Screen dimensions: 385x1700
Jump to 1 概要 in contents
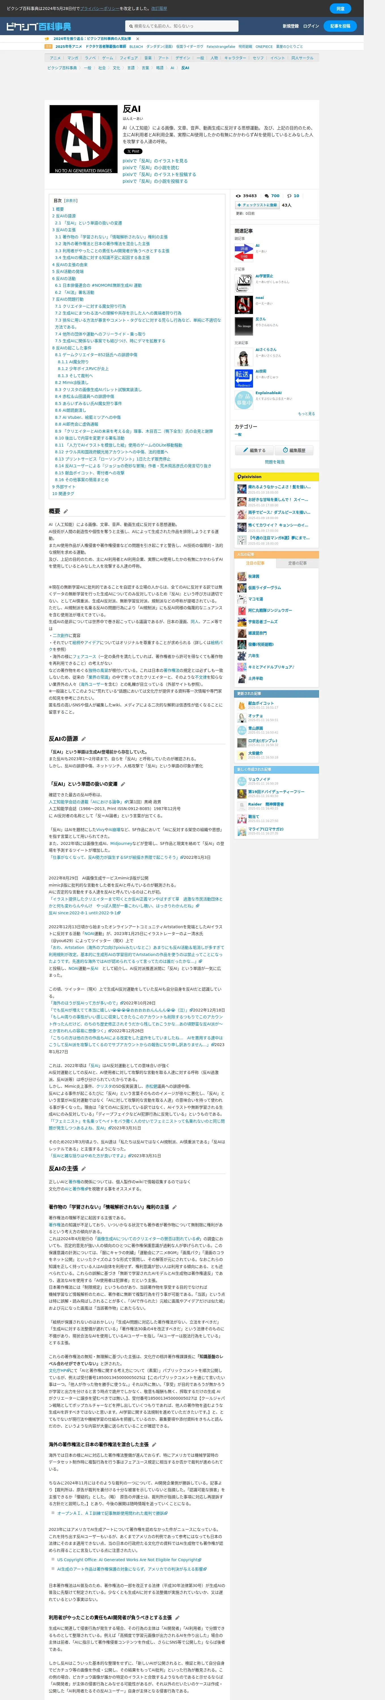58,209
